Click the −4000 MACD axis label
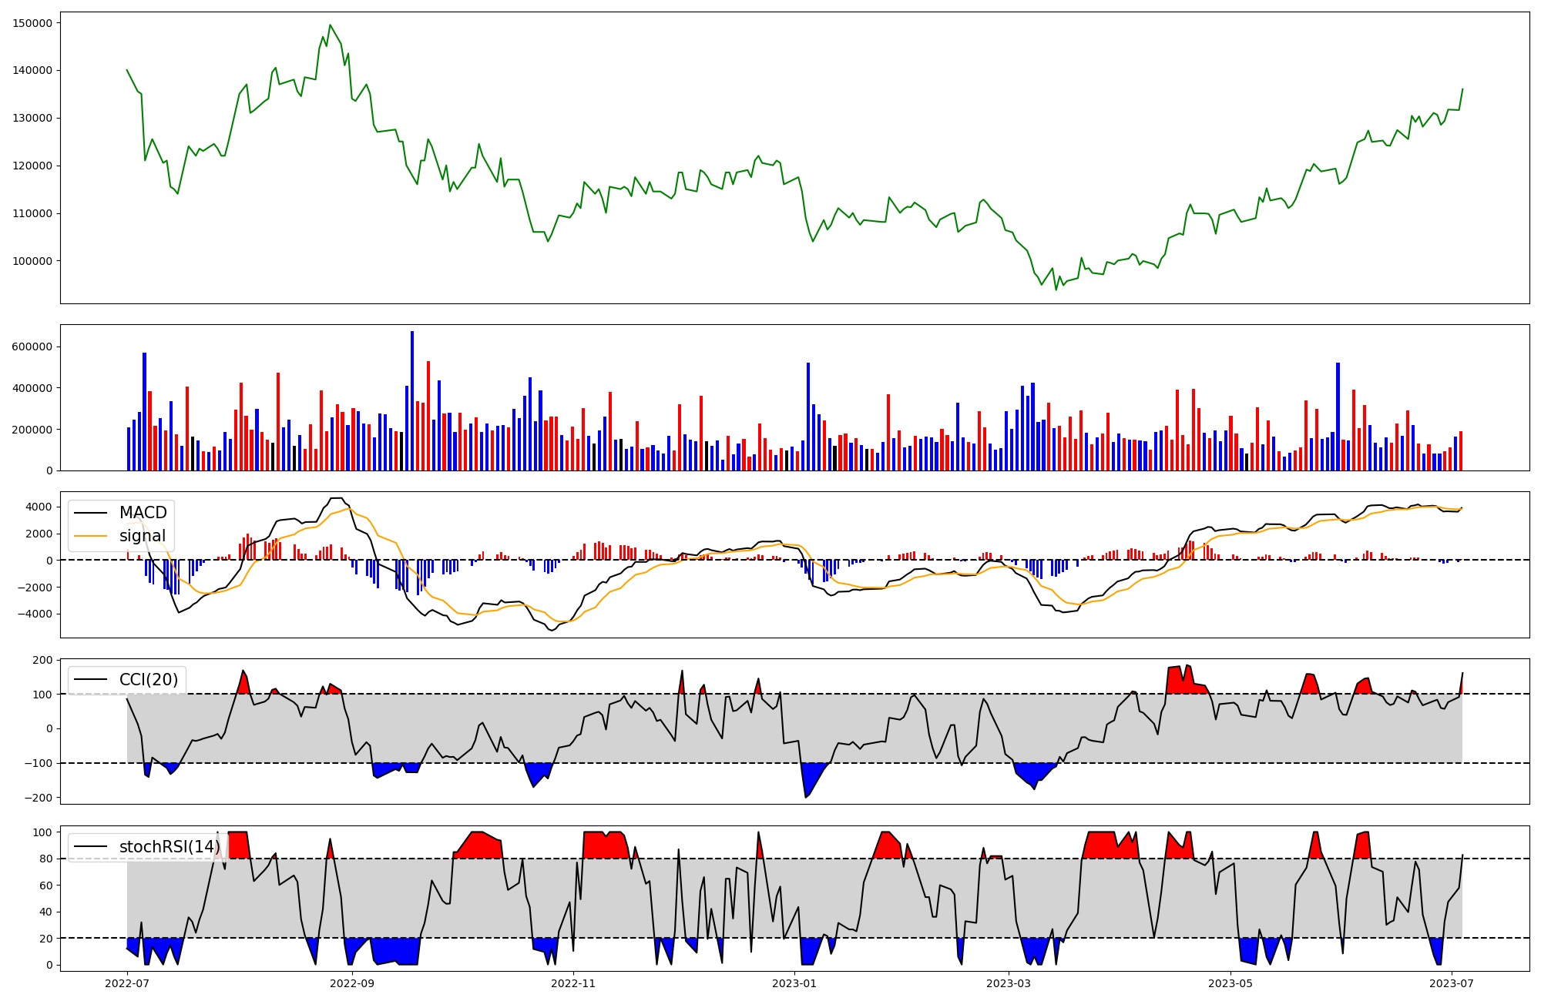Image resolution: width=1541 pixels, height=1001 pixels. (x=33, y=614)
